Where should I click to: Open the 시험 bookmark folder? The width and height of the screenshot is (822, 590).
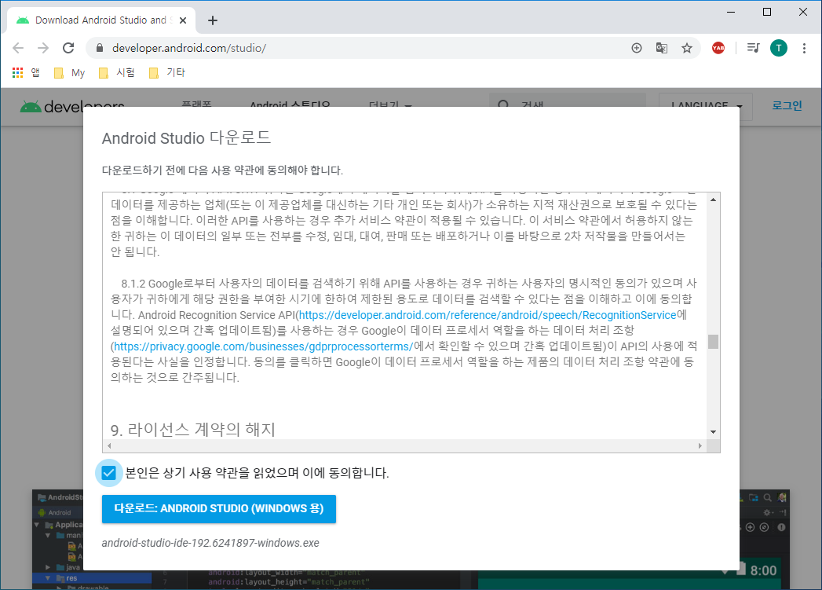pyautogui.click(x=117, y=72)
